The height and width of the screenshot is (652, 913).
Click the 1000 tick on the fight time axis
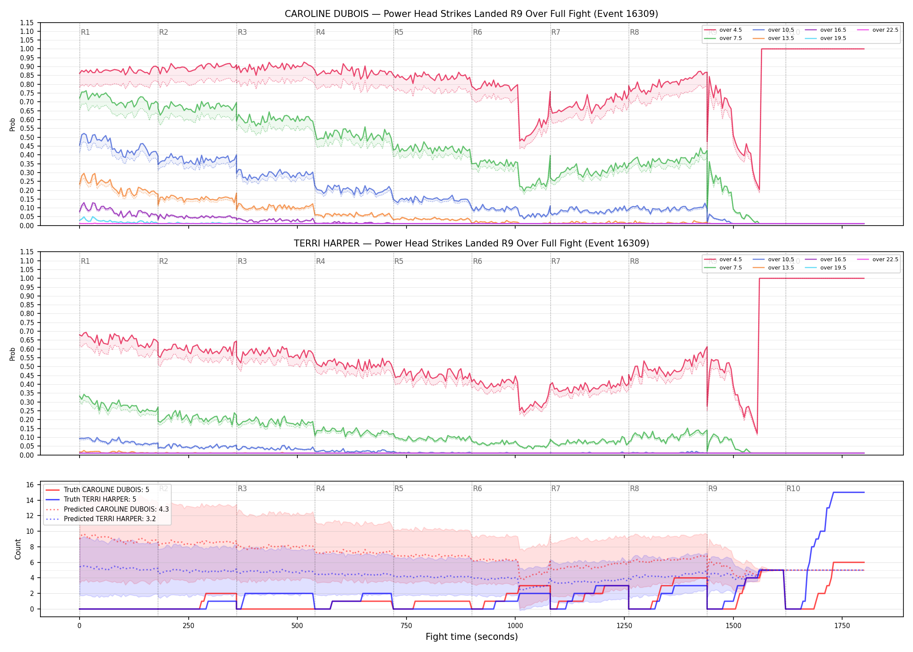515,626
